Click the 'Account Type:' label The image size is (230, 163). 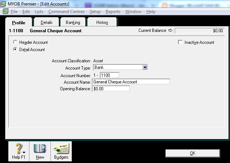coord(78,68)
